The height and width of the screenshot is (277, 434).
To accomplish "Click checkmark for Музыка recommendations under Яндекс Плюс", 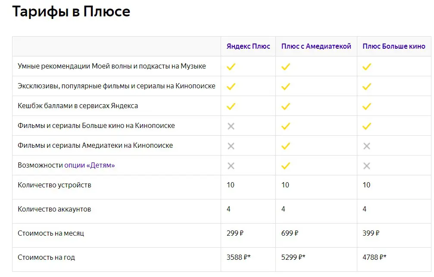I will click(231, 67).
